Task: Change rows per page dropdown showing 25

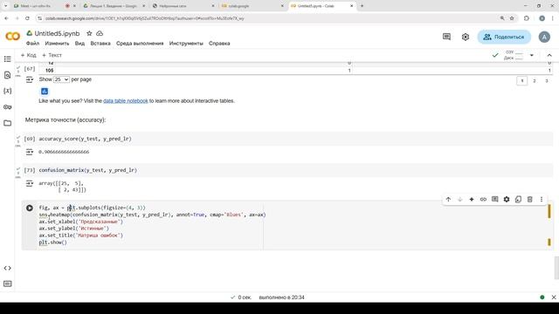Action: pyautogui.click(x=61, y=79)
